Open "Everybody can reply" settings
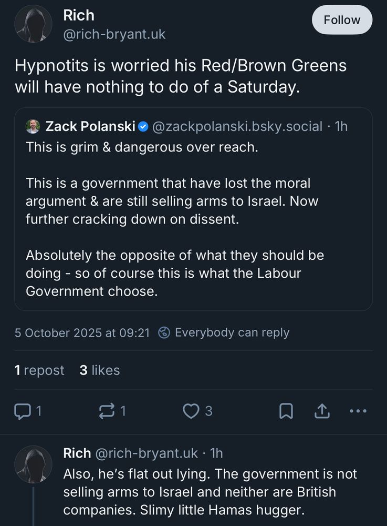 point(232,332)
